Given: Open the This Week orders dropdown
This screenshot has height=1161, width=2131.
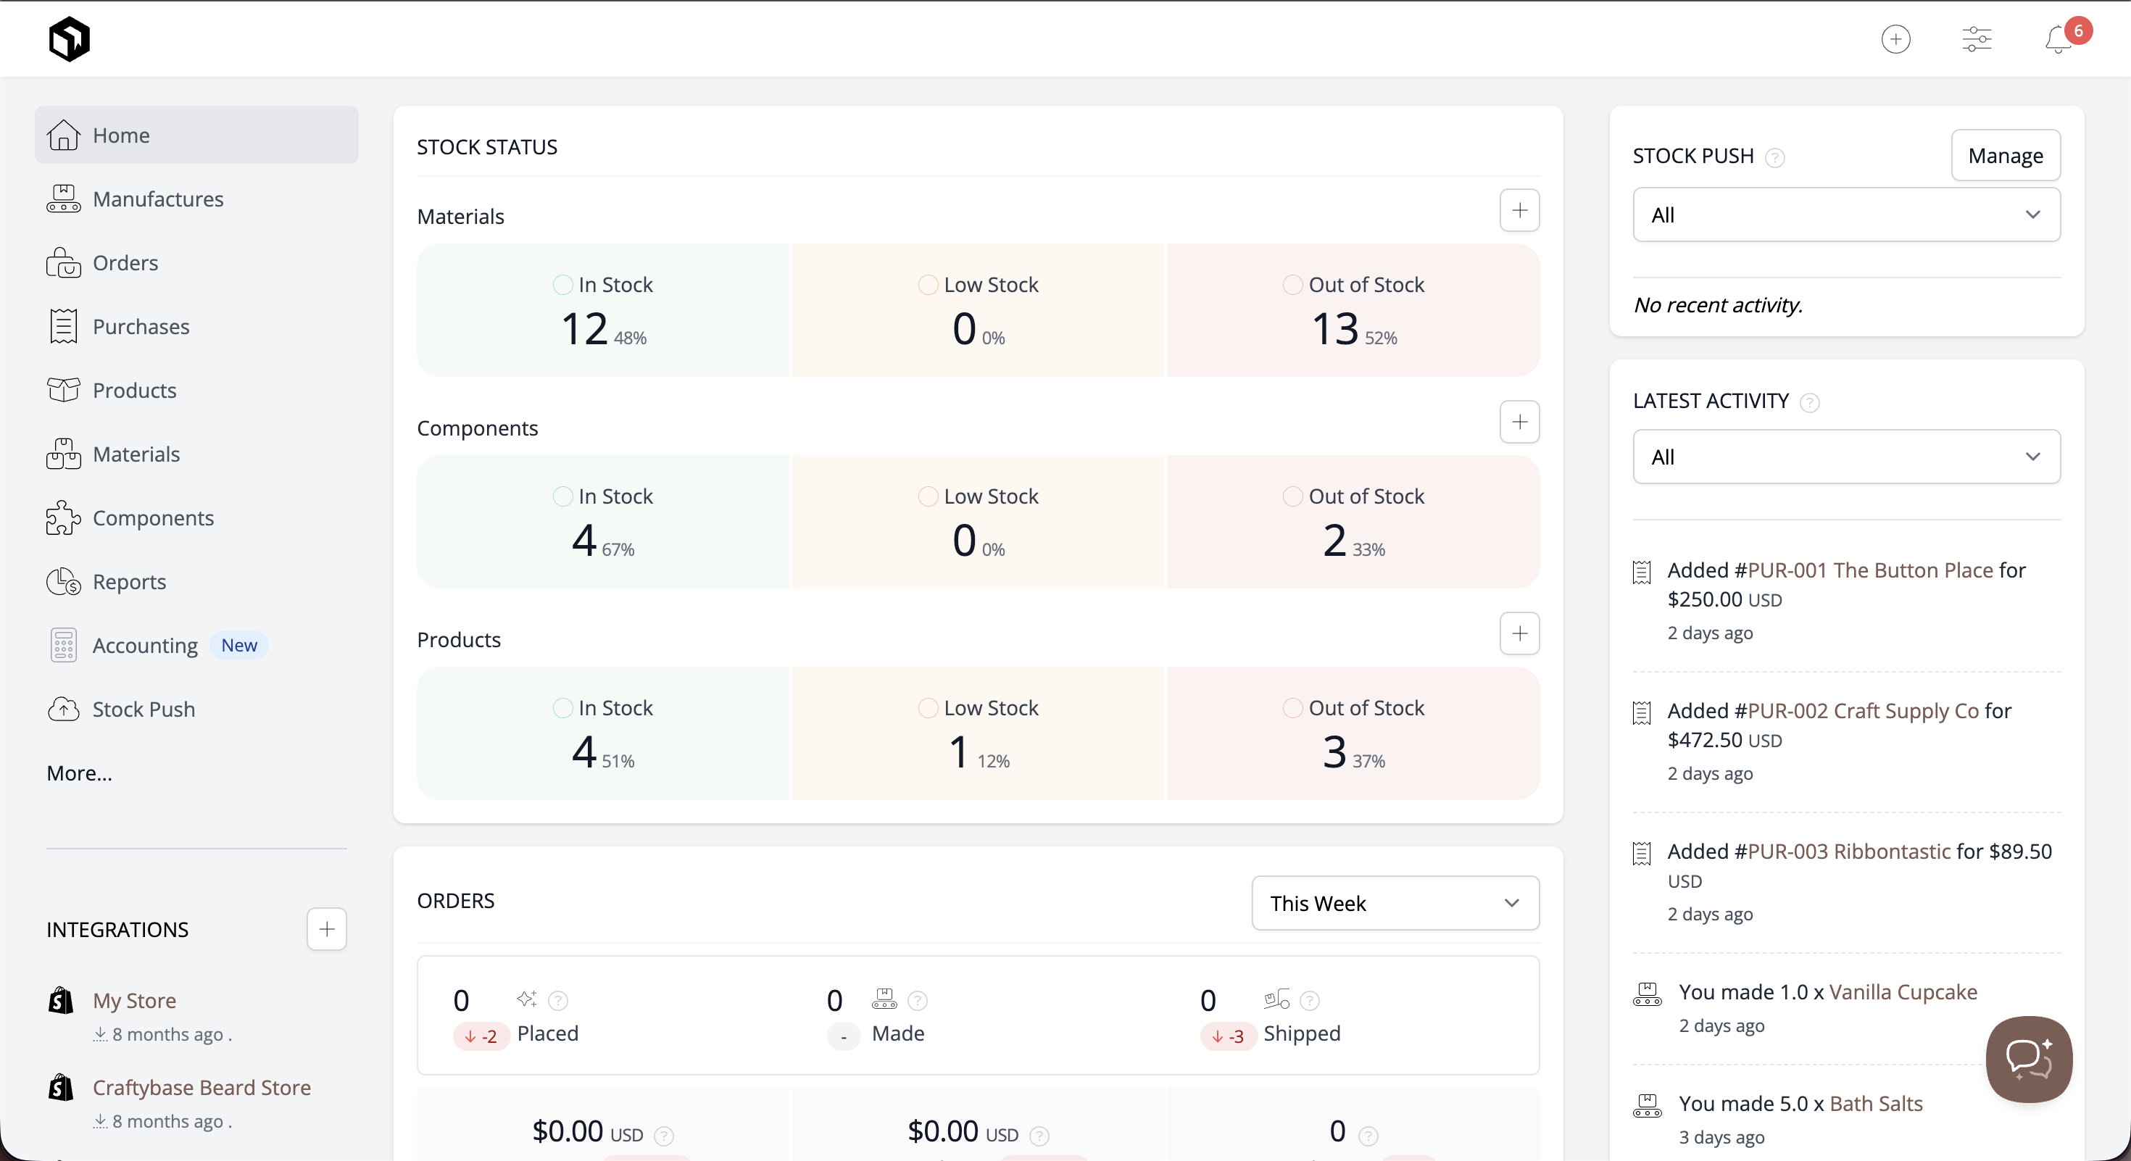Looking at the screenshot, I should tap(1395, 903).
